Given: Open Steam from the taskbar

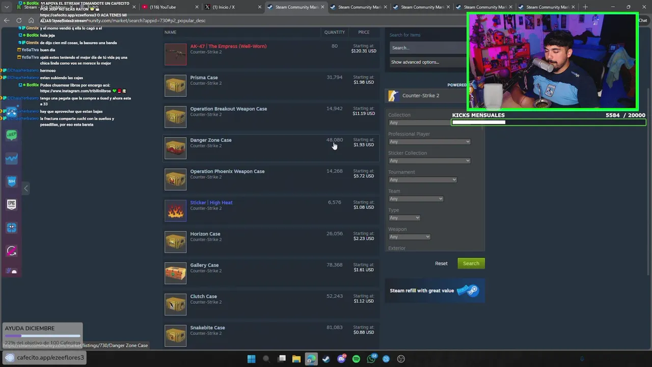Looking at the screenshot, I should click(326, 359).
